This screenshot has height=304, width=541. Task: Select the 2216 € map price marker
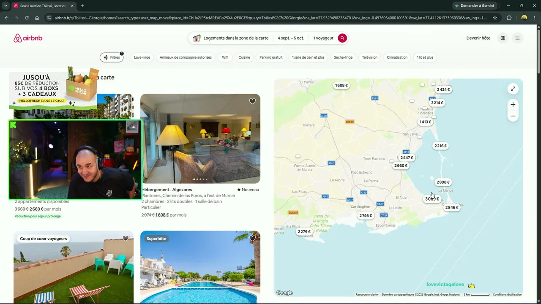point(440,146)
